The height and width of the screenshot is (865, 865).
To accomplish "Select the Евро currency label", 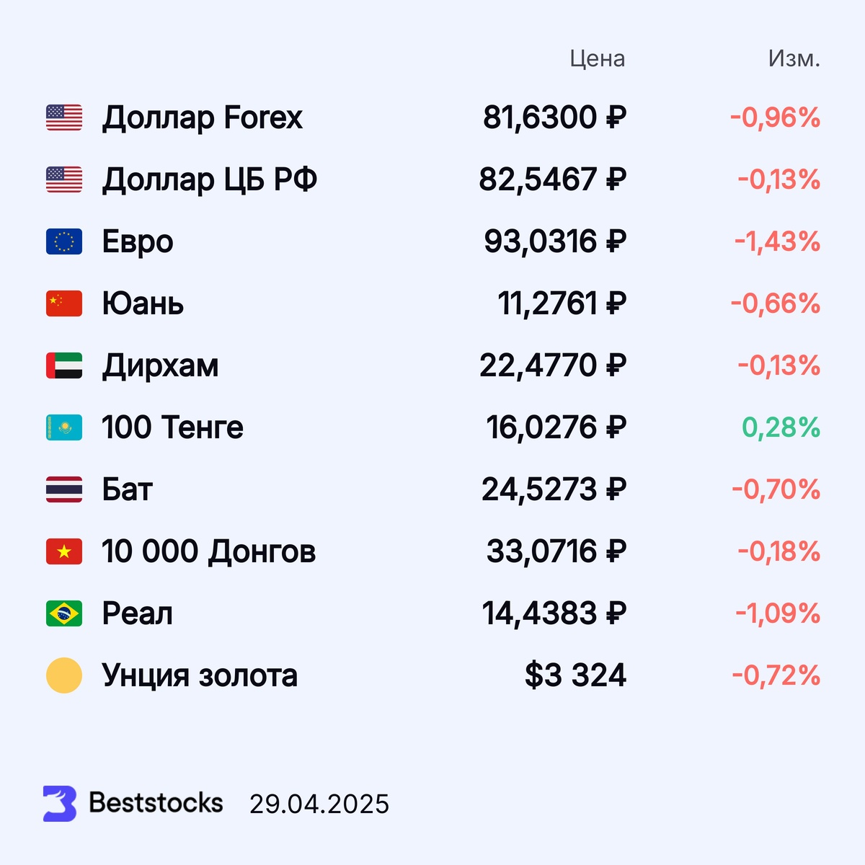I will coord(138,242).
